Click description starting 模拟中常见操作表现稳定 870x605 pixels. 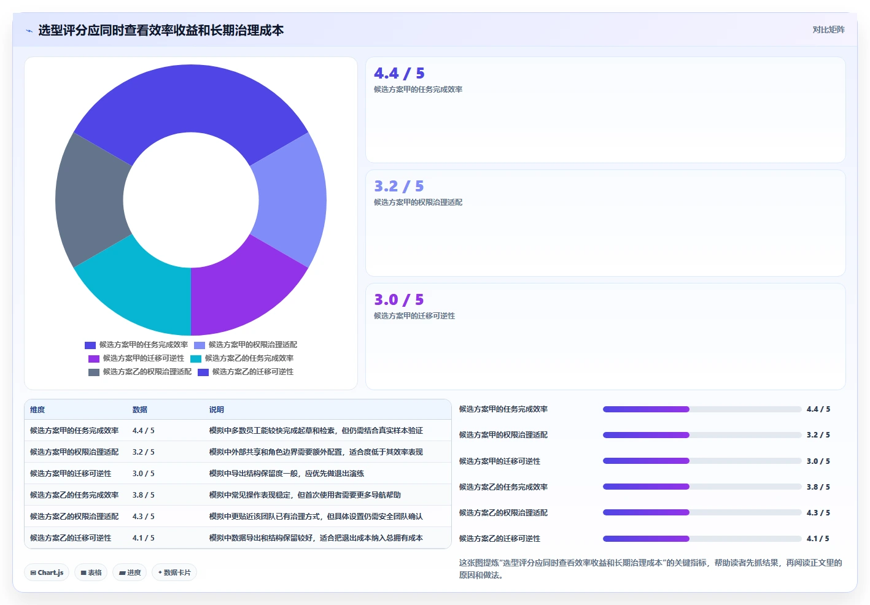pyautogui.click(x=305, y=495)
